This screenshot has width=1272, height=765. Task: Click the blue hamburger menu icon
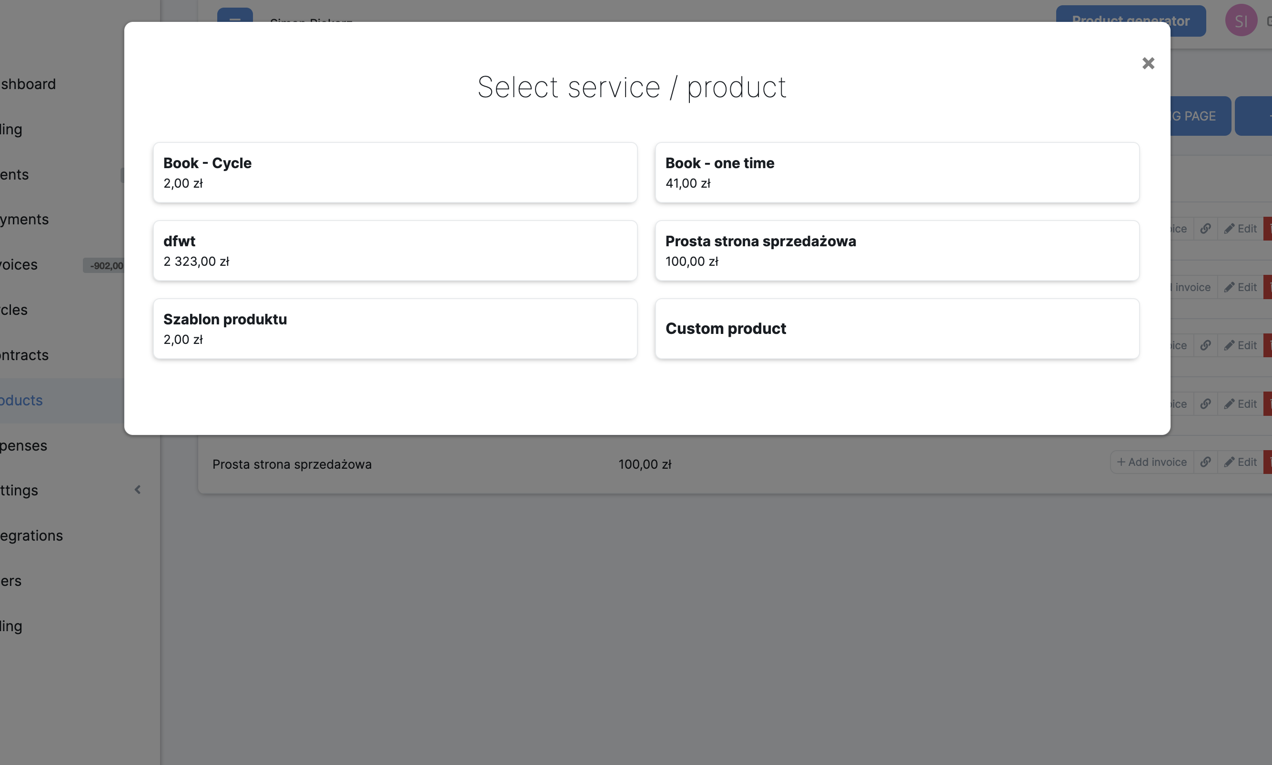[x=234, y=14]
